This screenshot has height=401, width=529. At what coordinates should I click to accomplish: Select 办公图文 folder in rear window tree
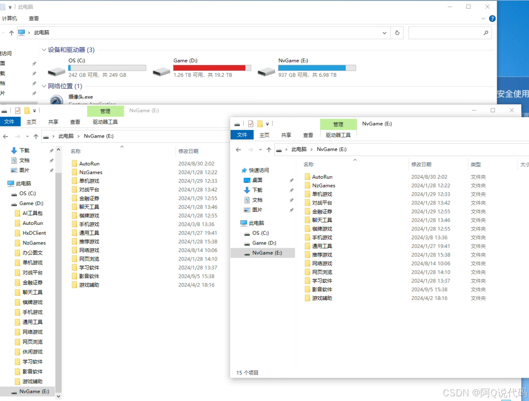tap(29, 252)
